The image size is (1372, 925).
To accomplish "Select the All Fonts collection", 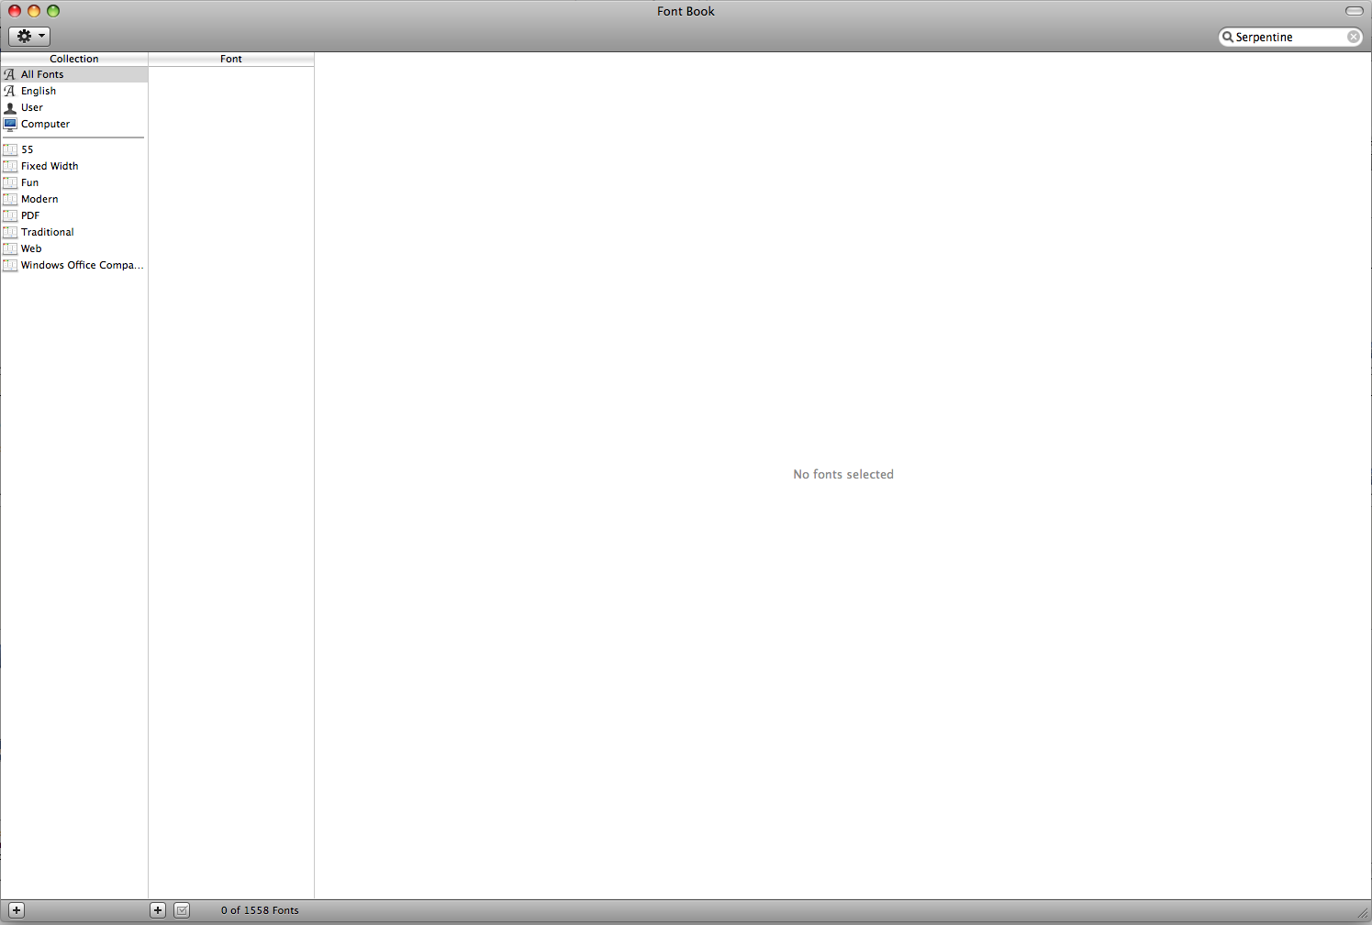I will coord(73,74).
